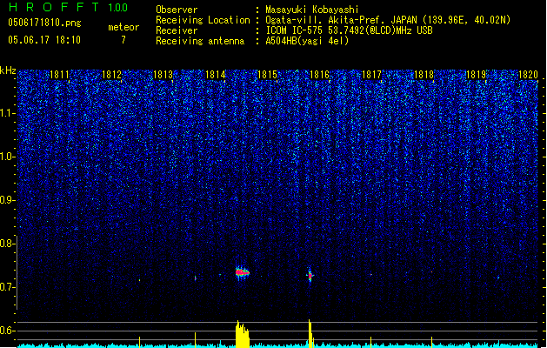Click the 0.9 kHz frequency label
The height and width of the screenshot is (348, 547).
(8, 200)
